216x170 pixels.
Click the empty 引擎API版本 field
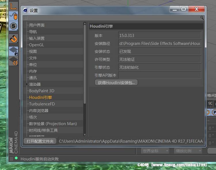[160, 75]
